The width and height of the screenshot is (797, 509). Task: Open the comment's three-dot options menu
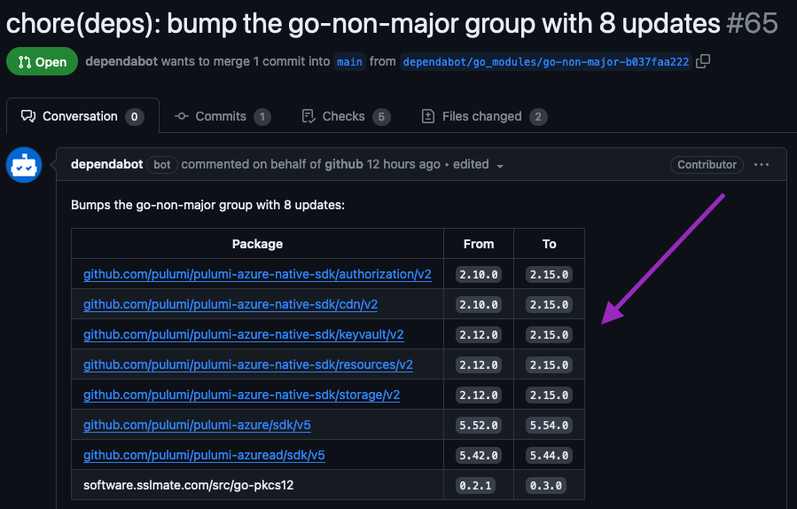click(762, 165)
